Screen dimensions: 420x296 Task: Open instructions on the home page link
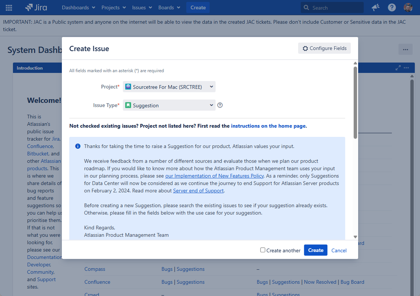(268, 126)
